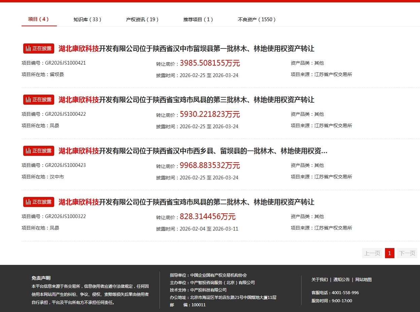
Task: Open 网站地图 footer link
Action: (363, 280)
